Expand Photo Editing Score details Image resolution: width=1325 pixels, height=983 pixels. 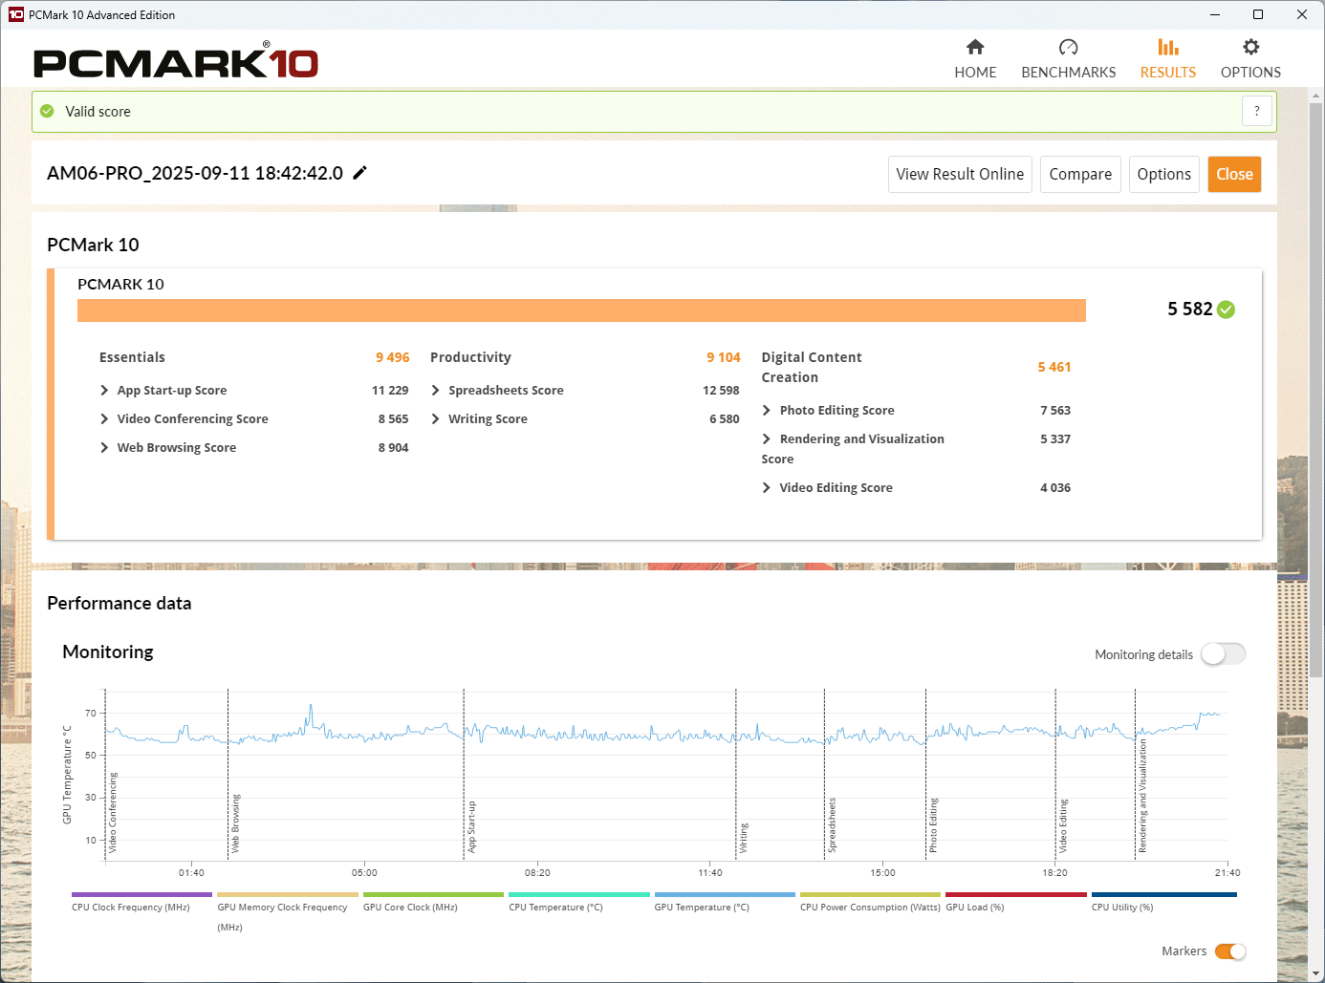(767, 411)
